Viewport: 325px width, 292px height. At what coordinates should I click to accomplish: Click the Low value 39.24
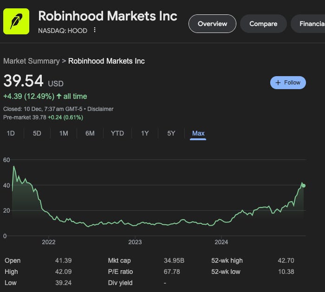tap(64, 283)
